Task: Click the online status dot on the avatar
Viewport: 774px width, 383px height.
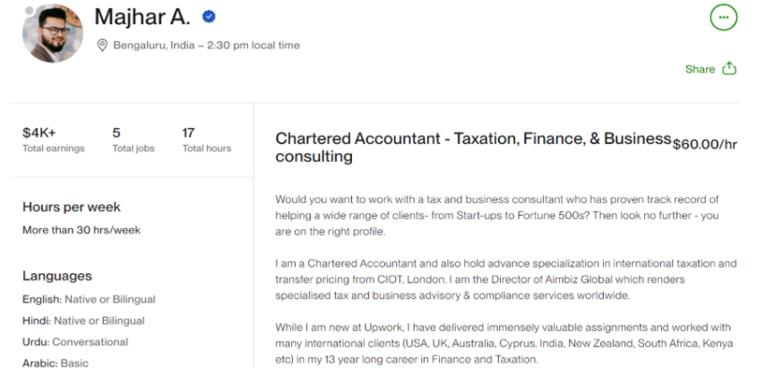Action: click(30, 13)
